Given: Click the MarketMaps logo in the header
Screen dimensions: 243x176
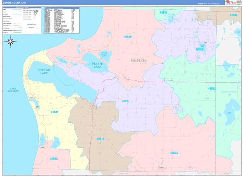Looking at the screenshot, I should [x=231, y=2].
